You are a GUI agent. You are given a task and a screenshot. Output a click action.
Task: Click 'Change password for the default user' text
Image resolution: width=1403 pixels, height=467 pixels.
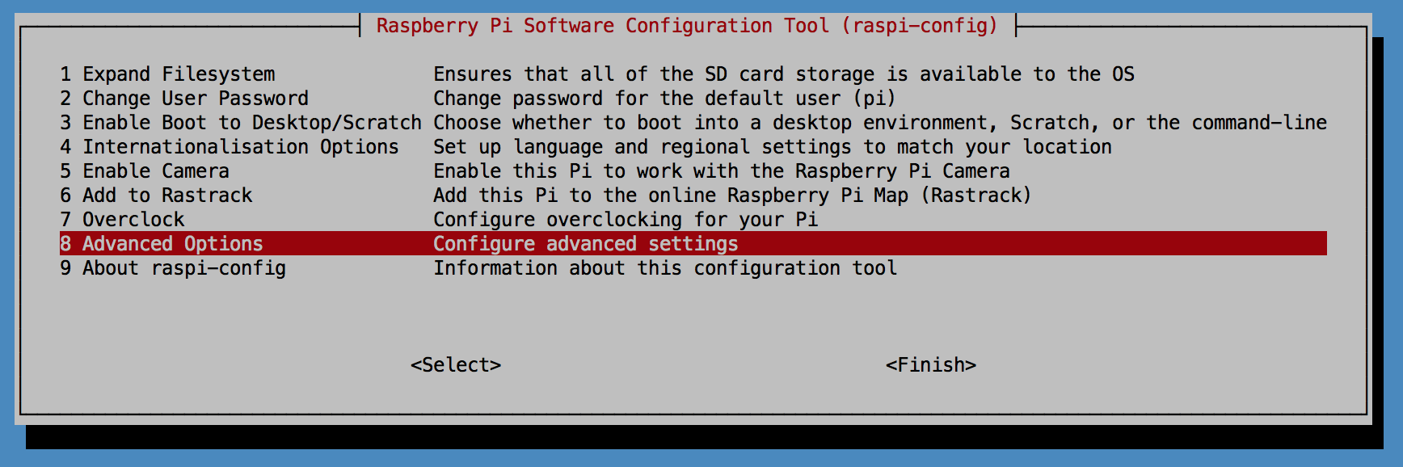pos(637,99)
